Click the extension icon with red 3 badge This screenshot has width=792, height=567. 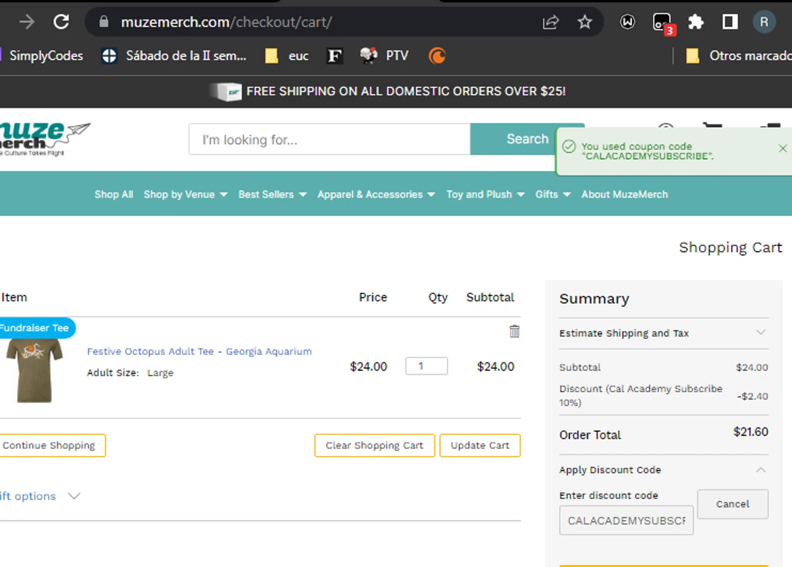[x=662, y=22]
